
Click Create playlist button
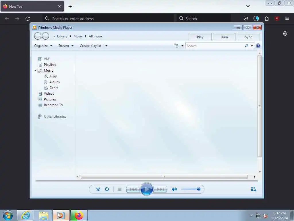[x=90, y=46]
